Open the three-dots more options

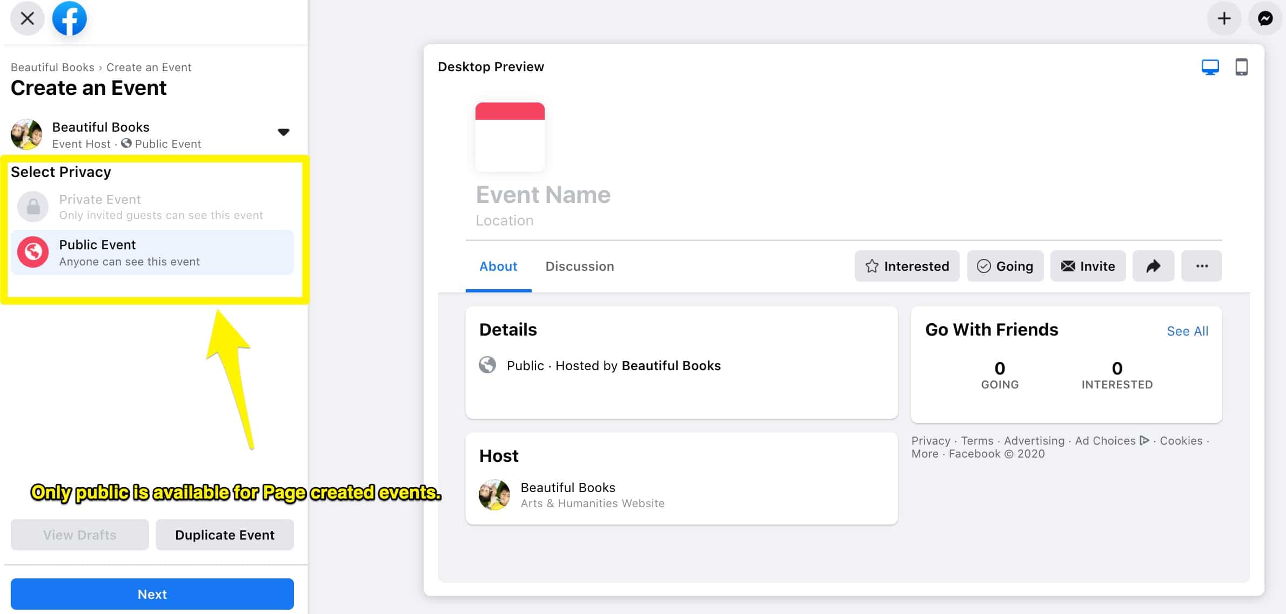[x=1201, y=266]
